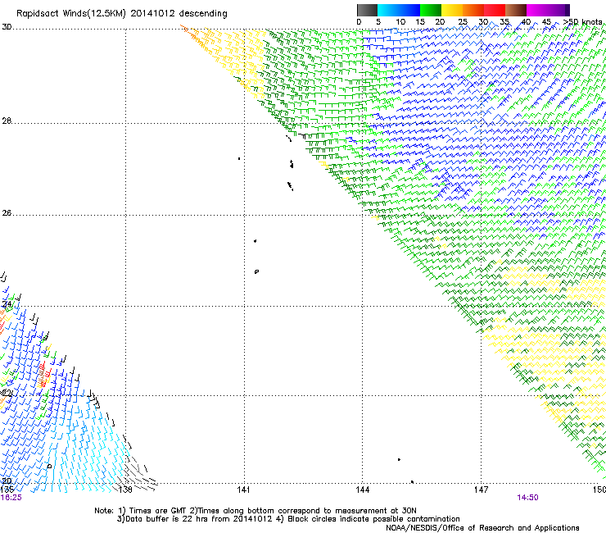Click the latitude label "26"
The image size is (606, 533).
point(7,213)
